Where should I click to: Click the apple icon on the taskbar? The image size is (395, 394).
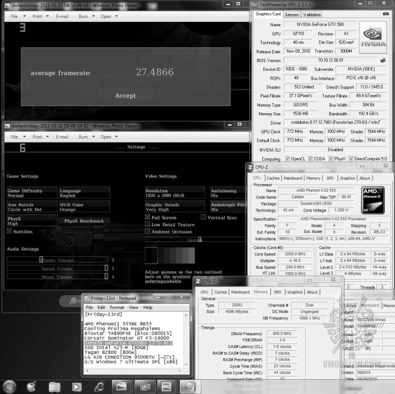click(x=31, y=386)
